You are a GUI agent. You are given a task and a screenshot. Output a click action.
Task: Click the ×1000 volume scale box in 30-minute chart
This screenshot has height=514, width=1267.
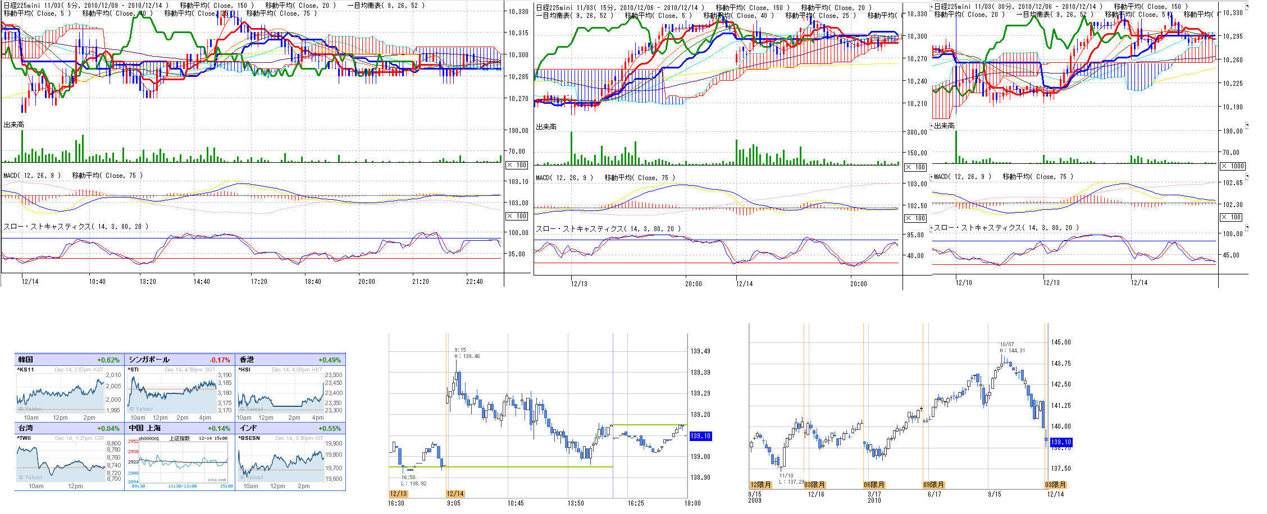[1233, 166]
